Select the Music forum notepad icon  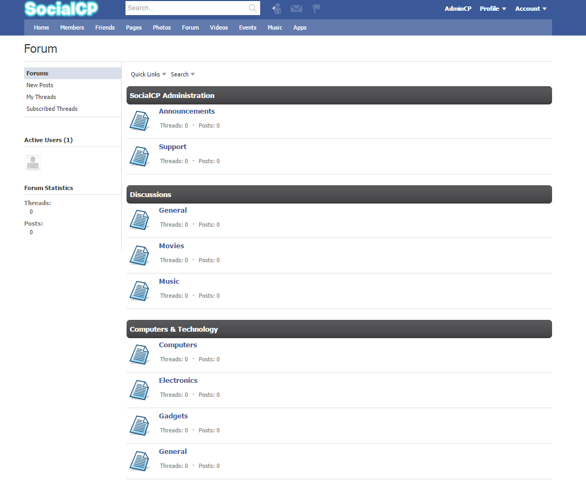[139, 291]
